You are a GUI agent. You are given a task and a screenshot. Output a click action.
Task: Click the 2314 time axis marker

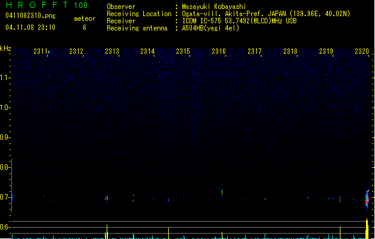point(147,51)
